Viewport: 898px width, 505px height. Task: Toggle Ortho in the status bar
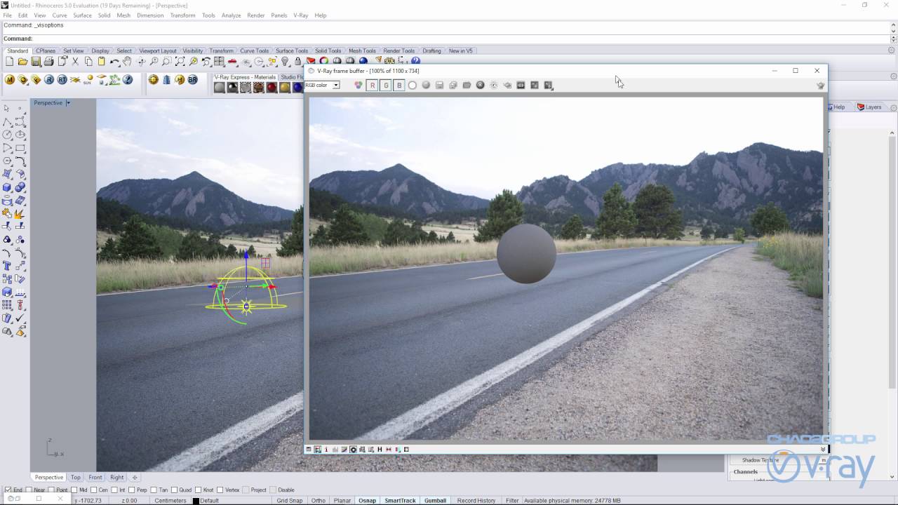point(319,500)
